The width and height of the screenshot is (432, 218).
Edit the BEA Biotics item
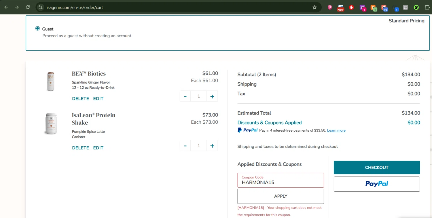98,99
